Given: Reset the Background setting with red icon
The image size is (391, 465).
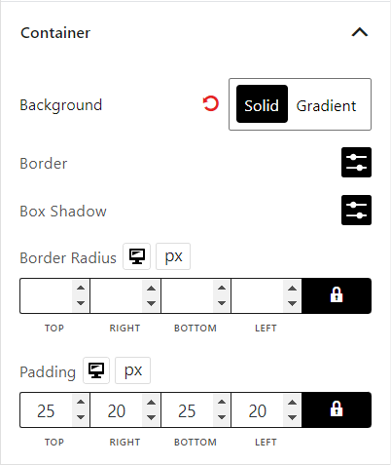Looking at the screenshot, I should click(211, 104).
